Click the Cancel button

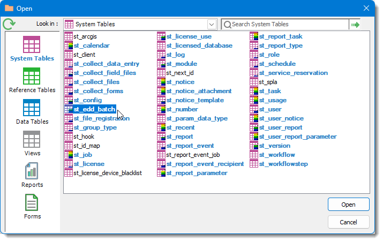348,222
